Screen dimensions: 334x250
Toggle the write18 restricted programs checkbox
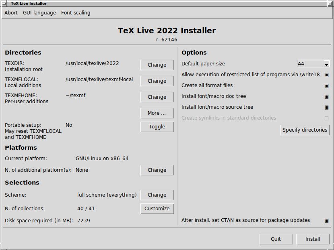tap(326, 75)
